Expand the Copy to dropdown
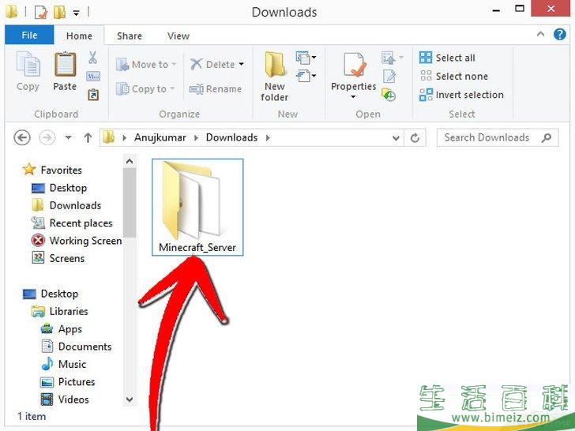This screenshot has height=431, width=575. (x=172, y=89)
